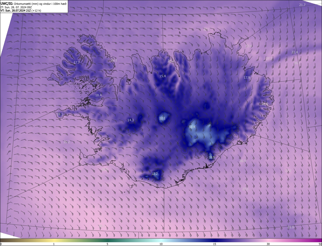Click the 22.4 value label
The width and height of the screenshot is (322, 246).
coord(295,52)
